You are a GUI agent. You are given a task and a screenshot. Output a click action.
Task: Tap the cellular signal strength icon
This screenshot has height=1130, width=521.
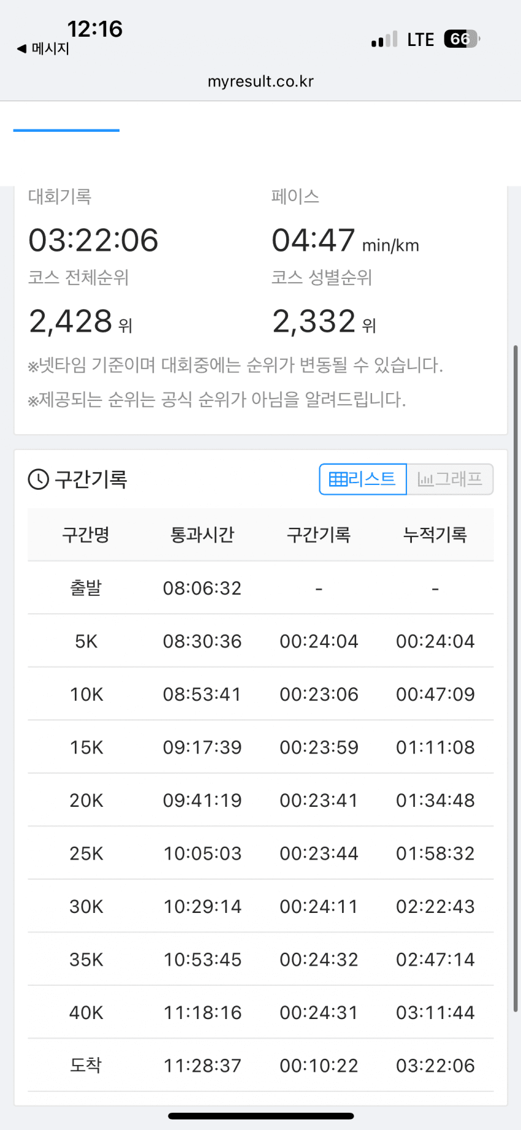384,40
